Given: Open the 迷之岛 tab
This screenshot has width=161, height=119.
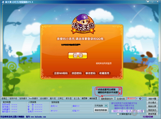Looking at the screenshot, I should pyautogui.click(x=76, y=98).
